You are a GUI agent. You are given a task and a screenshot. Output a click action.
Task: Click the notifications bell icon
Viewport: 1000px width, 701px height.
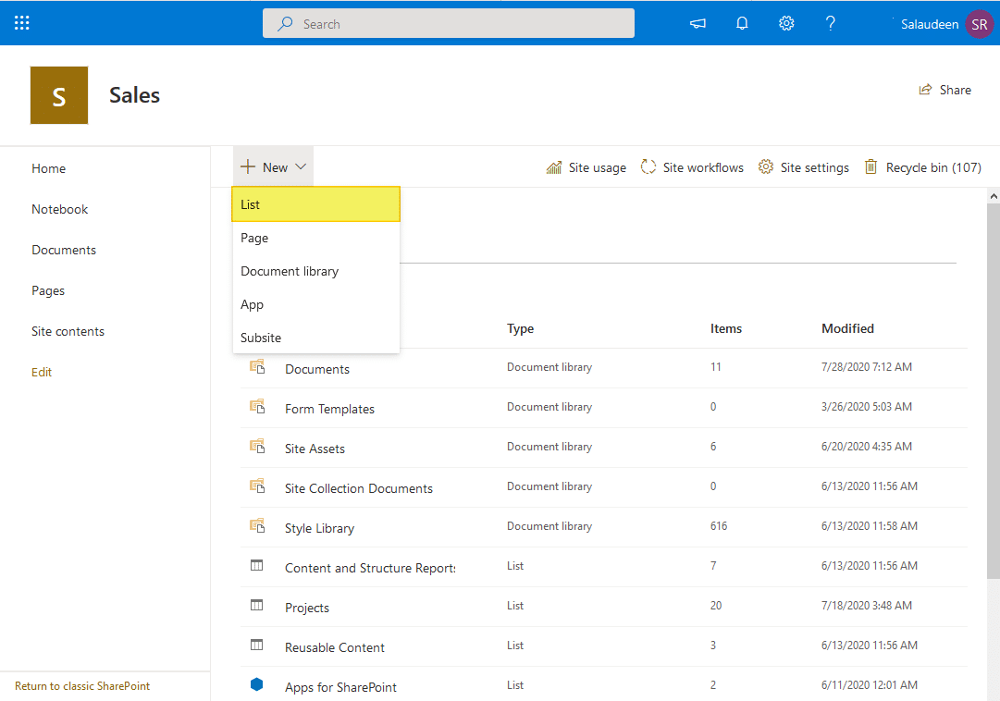coord(742,22)
